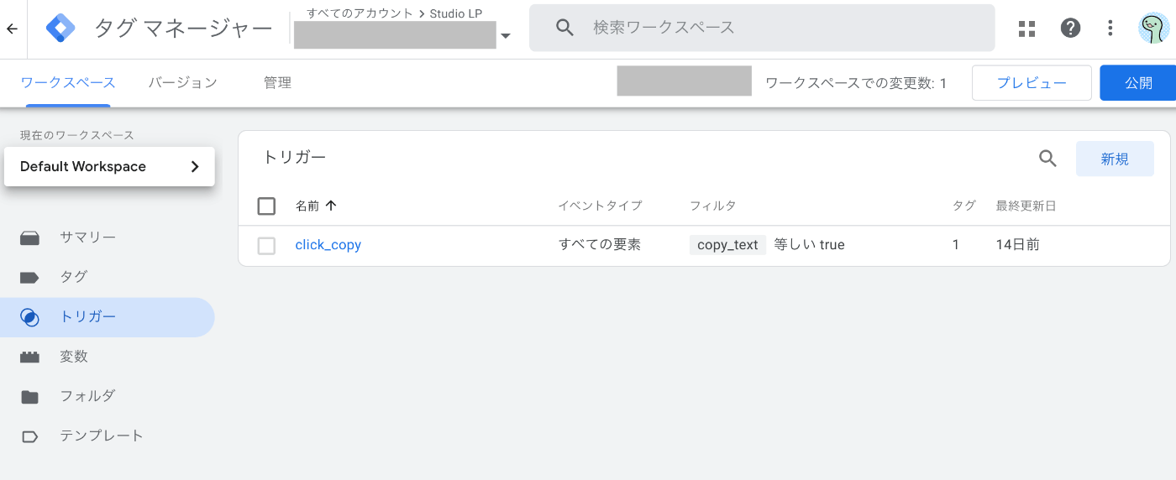The width and height of the screenshot is (1176, 480).
Task: Open タグ in the sidebar
Action: click(x=74, y=277)
